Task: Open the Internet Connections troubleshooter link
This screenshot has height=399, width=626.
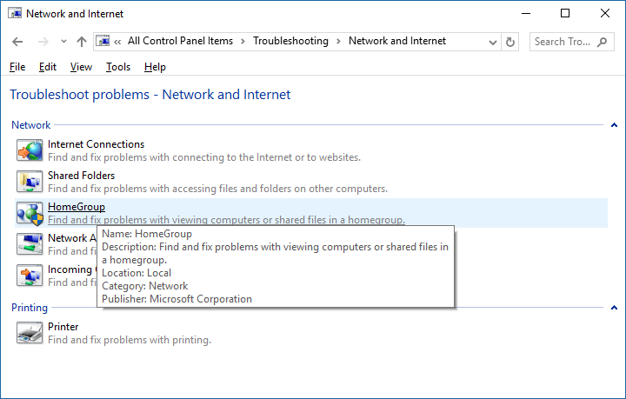Action: pyautogui.click(x=96, y=144)
